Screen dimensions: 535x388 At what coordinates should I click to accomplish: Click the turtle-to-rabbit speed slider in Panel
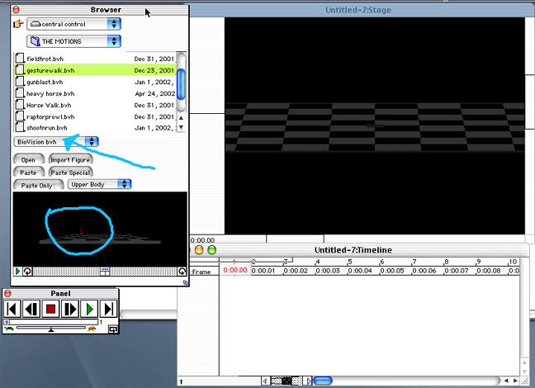(51, 329)
